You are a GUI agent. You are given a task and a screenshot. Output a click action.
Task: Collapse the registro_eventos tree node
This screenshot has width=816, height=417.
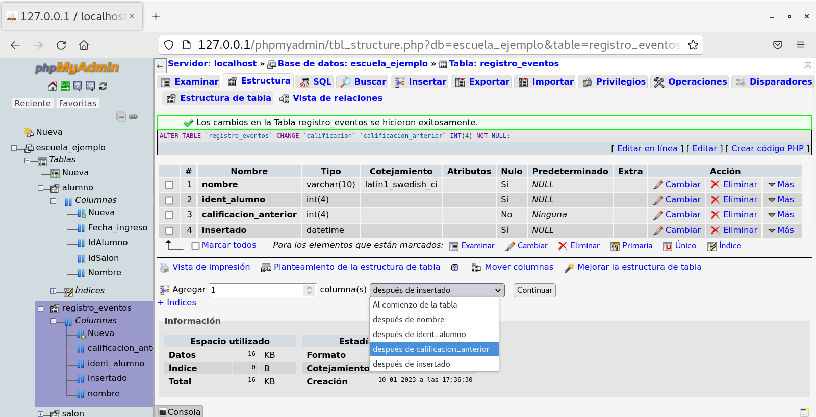point(41,308)
